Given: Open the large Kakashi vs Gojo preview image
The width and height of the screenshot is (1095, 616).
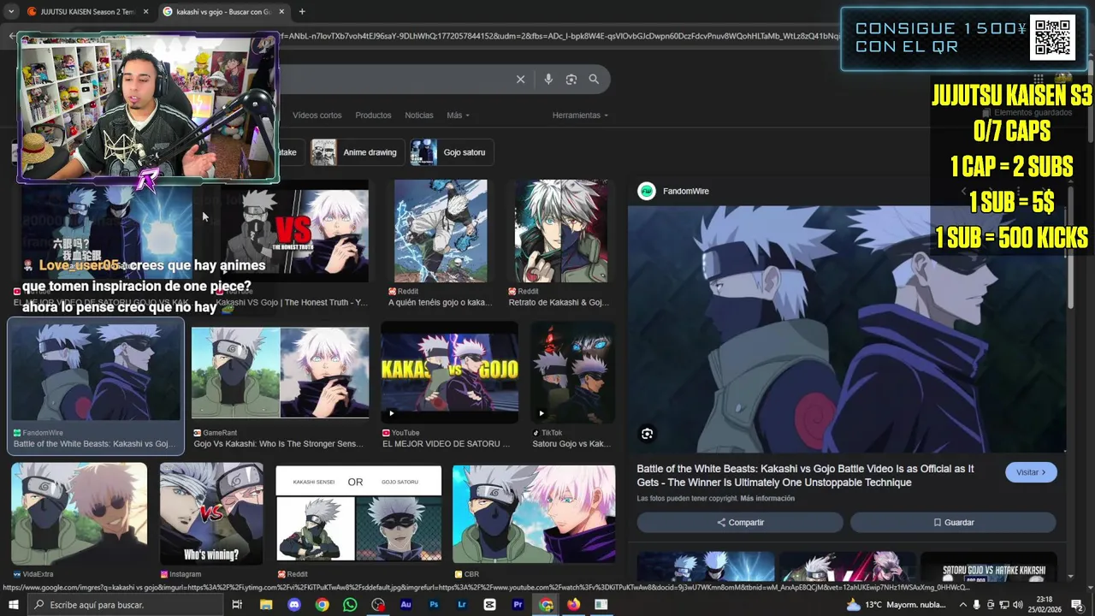Looking at the screenshot, I should tap(847, 329).
